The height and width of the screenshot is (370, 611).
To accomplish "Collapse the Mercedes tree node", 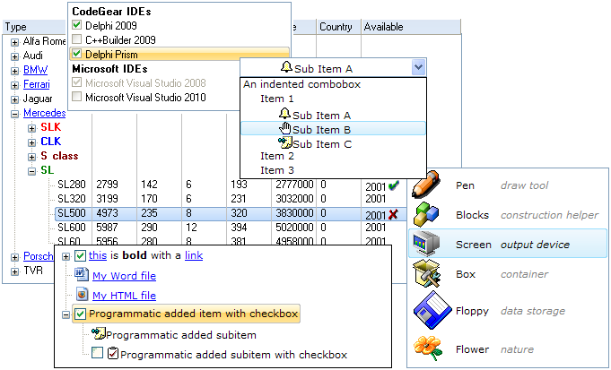I will [x=14, y=114].
